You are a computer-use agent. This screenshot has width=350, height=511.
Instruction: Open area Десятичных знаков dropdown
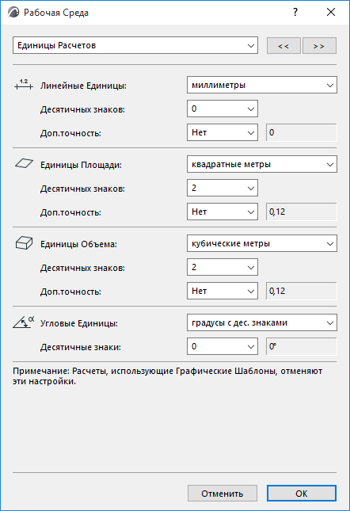point(223,188)
